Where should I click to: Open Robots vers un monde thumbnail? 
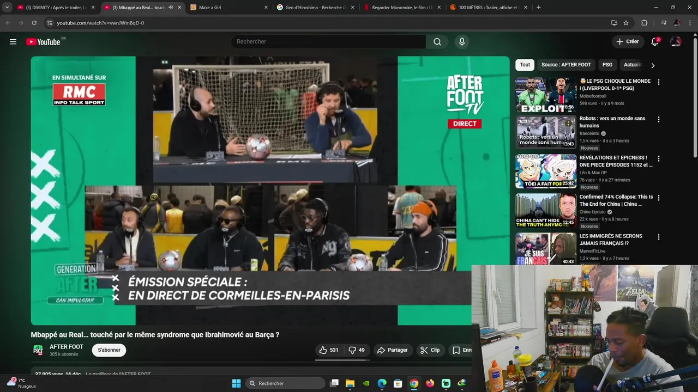[x=546, y=132]
